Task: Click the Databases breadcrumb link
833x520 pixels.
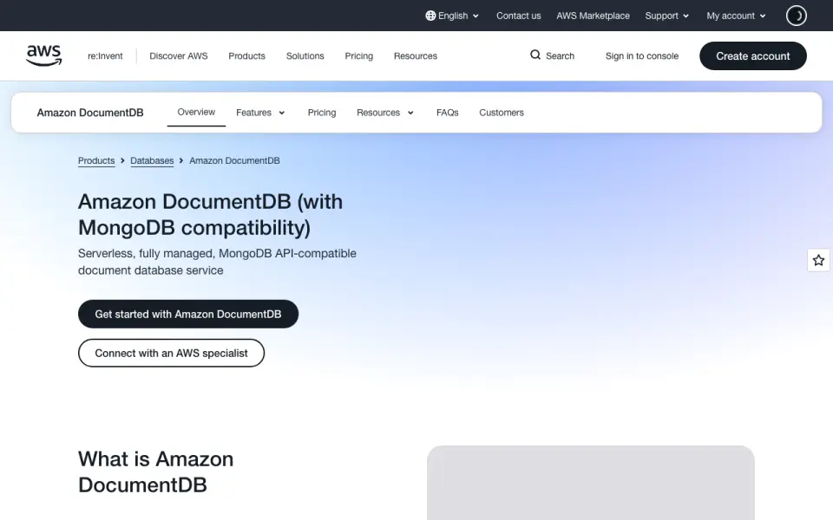Action: click(152, 161)
